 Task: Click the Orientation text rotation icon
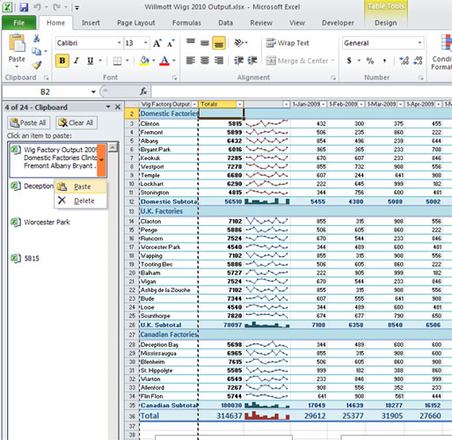coord(239,43)
